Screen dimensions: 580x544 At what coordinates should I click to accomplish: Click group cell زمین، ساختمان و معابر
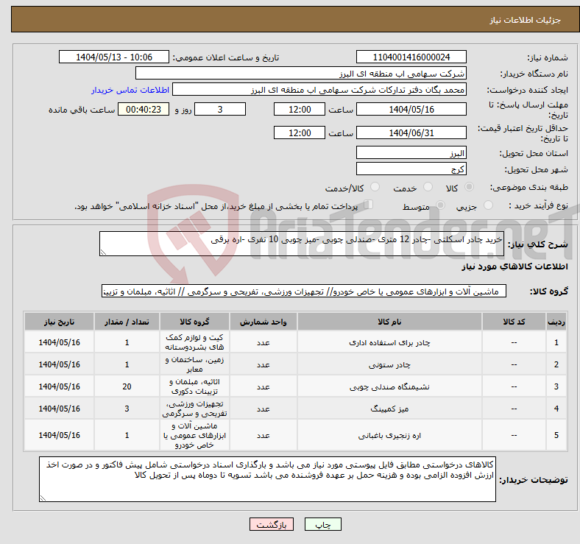pos(194,364)
